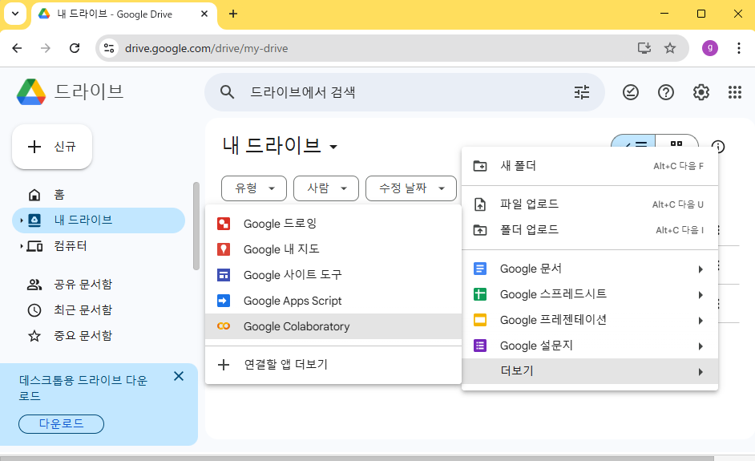This screenshot has height=461, width=755.
Task: Select 더보기 menu entry
Action: click(x=590, y=371)
